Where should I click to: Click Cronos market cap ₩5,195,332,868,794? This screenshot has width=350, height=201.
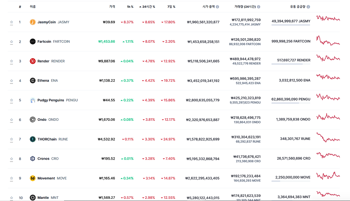203,159
